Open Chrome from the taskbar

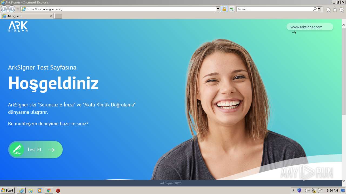coord(49,190)
